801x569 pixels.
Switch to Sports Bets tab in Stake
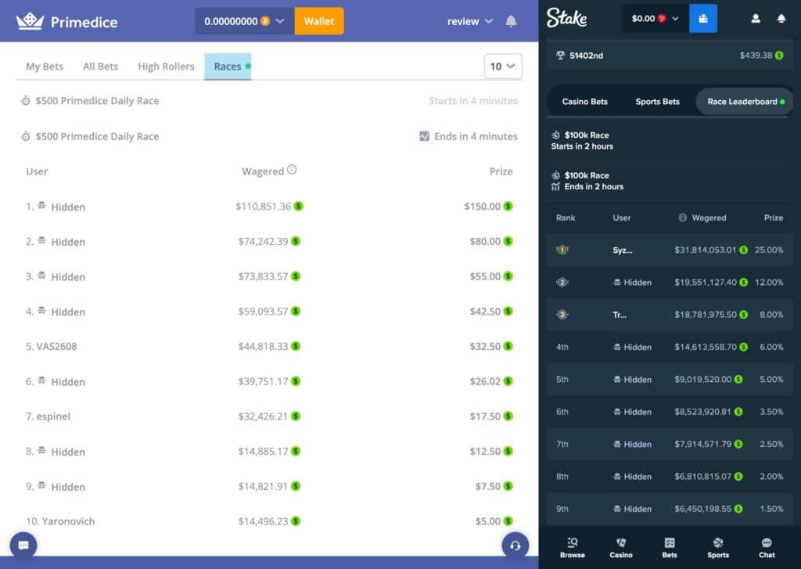click(x=657, y=101)
